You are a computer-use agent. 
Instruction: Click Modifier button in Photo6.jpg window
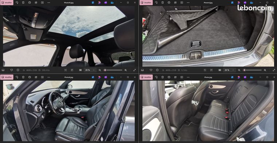click(7, 77)
